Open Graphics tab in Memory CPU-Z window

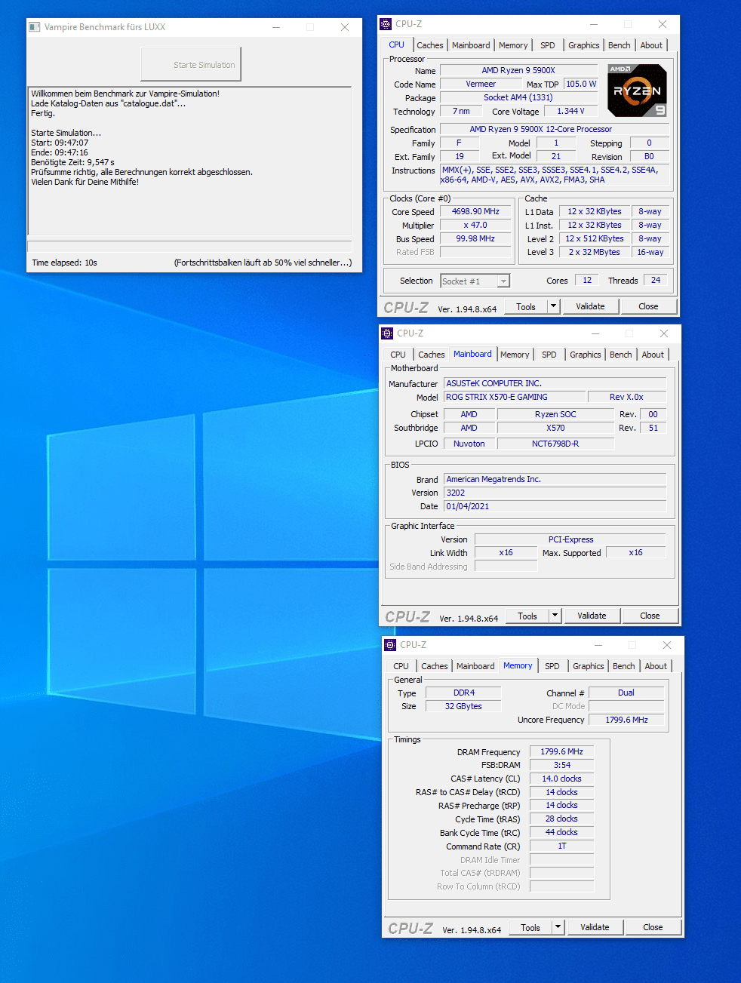tap(589, 666)
